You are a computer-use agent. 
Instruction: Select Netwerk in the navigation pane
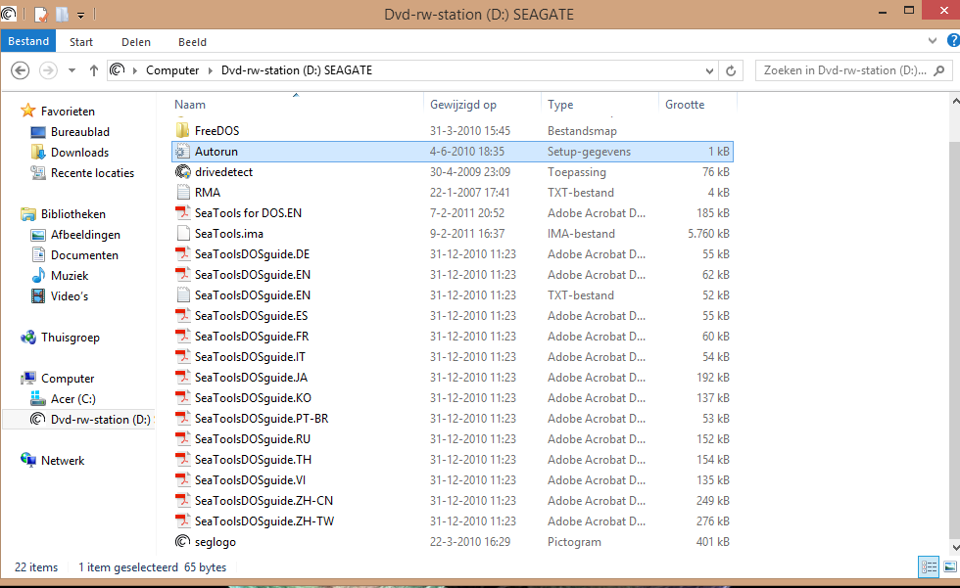pos(63,460)
